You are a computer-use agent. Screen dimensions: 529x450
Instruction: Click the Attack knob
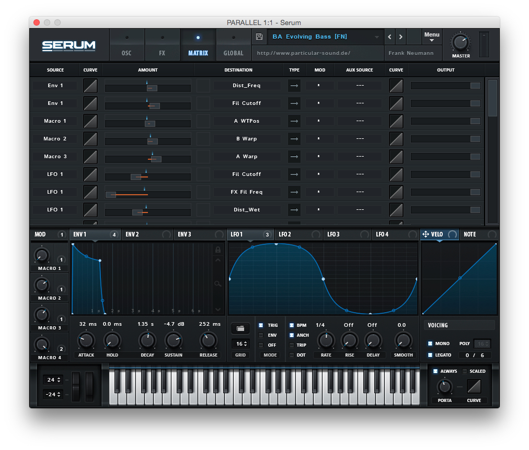point(86,340)
